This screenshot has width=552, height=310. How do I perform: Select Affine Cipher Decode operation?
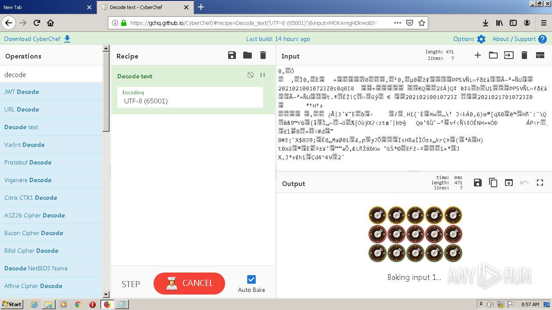coord(51,286)
